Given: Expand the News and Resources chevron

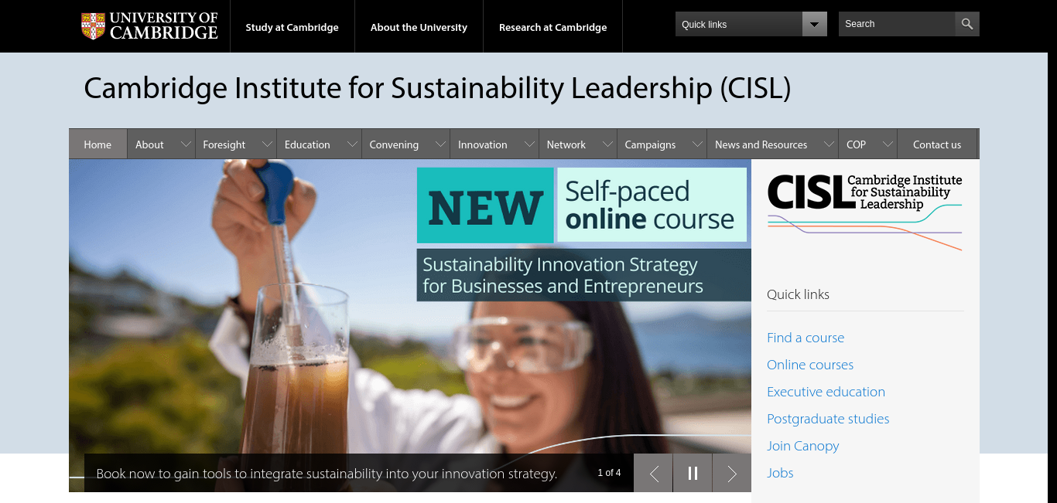Looking at the screenshot, I should 829,144.
